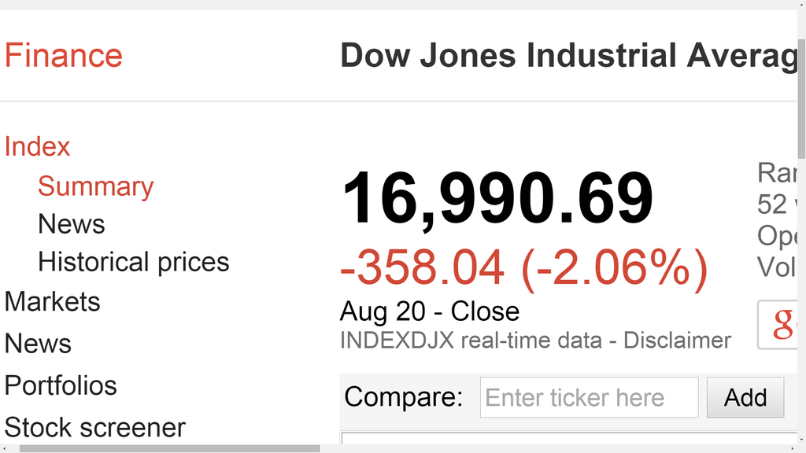Open Historical prices page
The width and height of the screenshot is (806, 453).
click(134, 262)
